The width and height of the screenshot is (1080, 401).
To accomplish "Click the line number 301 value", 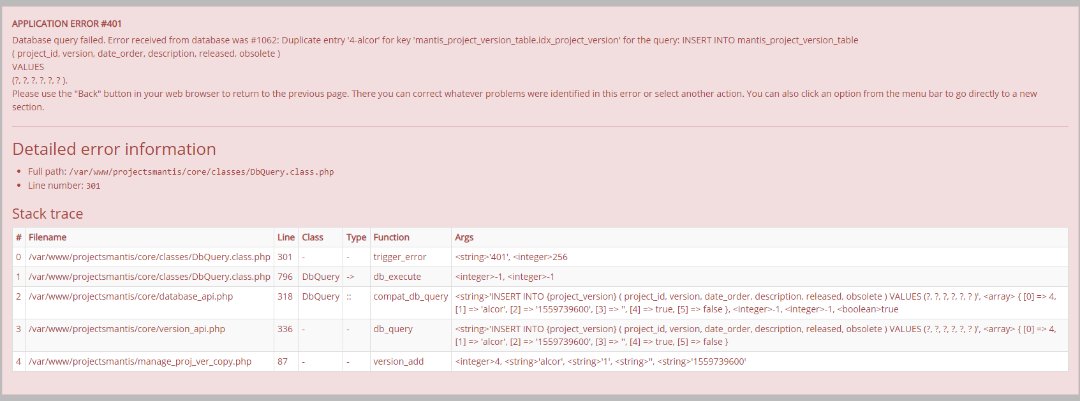I will 93,186.
